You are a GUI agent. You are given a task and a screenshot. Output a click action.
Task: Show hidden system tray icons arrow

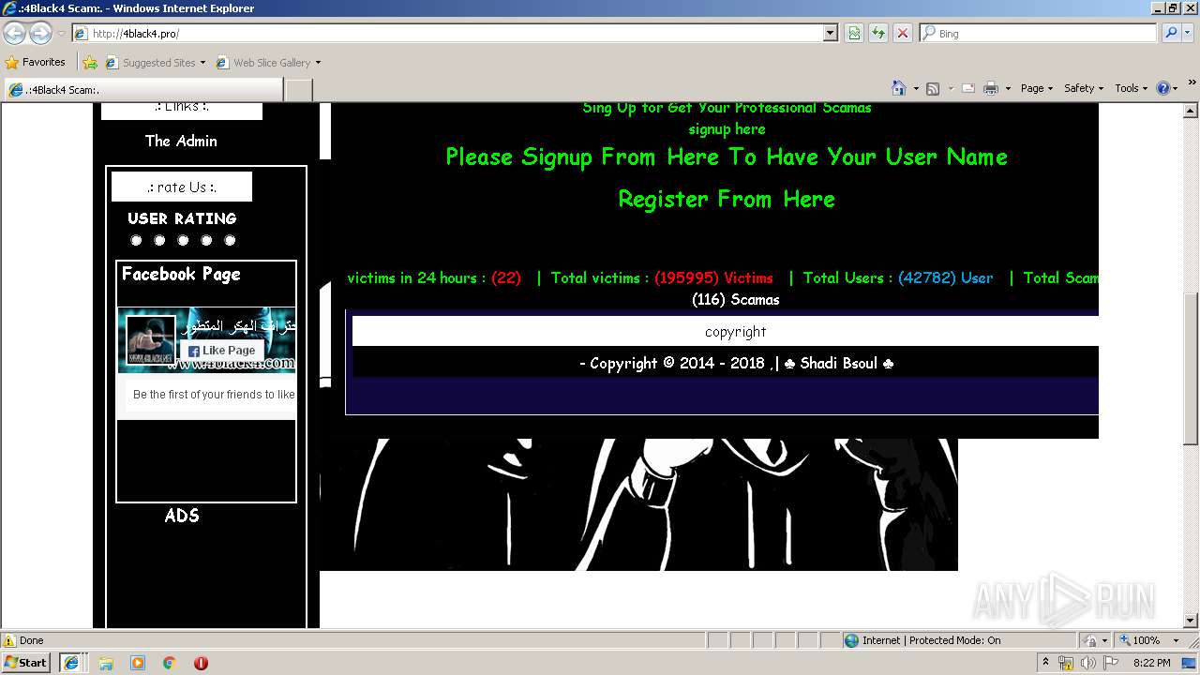(x=1046, y=662)
